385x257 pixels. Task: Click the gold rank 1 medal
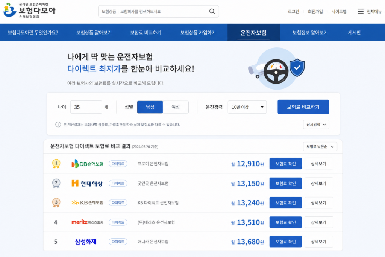click(x=56, y=164)
